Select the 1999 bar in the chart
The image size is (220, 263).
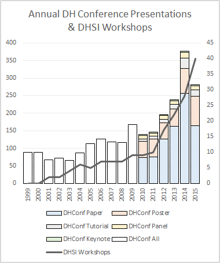coord(28,168)
